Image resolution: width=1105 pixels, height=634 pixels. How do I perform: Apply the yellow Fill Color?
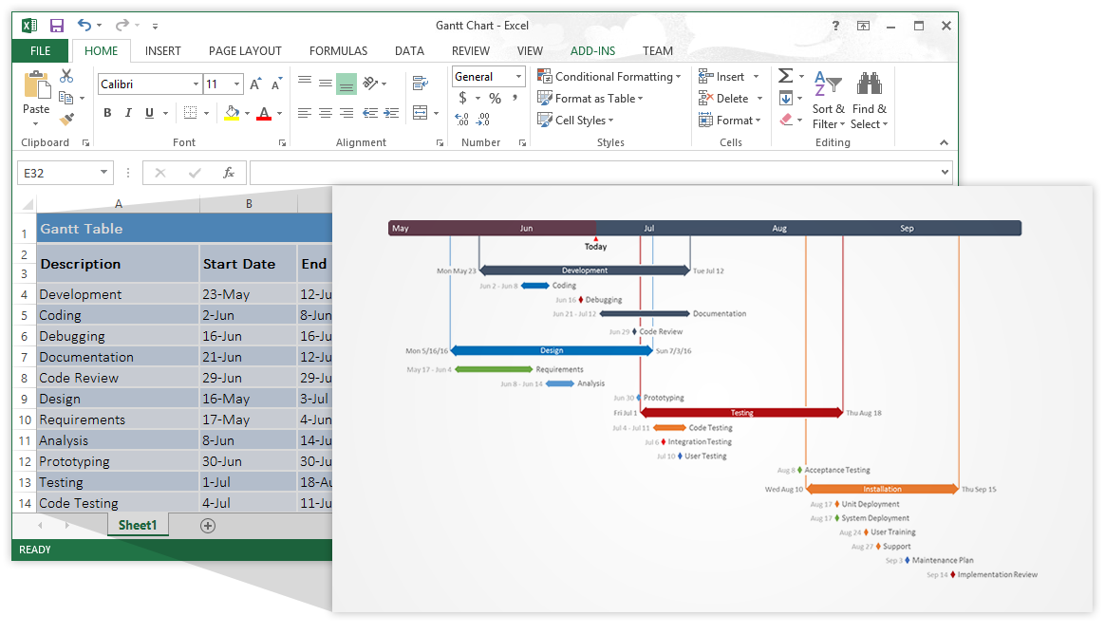pos(232,113)
